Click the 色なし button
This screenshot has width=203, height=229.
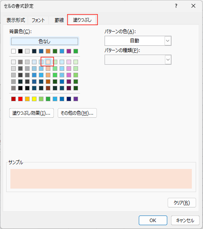coord(45,41)
